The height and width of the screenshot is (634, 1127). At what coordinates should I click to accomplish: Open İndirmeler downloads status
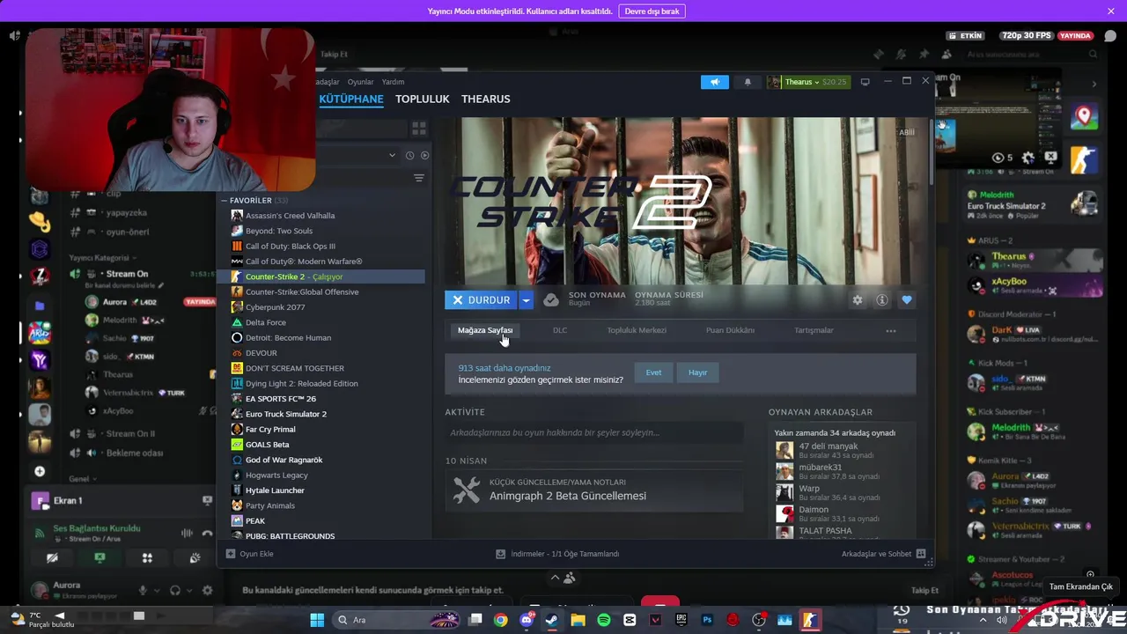[x=557, y=554]
